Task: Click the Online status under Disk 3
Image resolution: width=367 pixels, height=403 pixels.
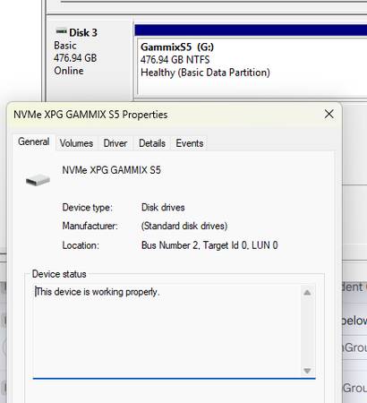Action: pos(69,71)
